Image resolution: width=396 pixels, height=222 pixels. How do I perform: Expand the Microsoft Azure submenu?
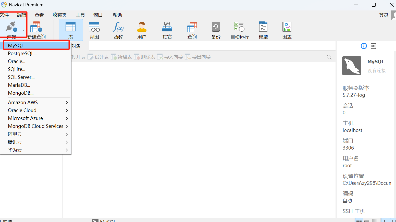click(x=35, y=118)
